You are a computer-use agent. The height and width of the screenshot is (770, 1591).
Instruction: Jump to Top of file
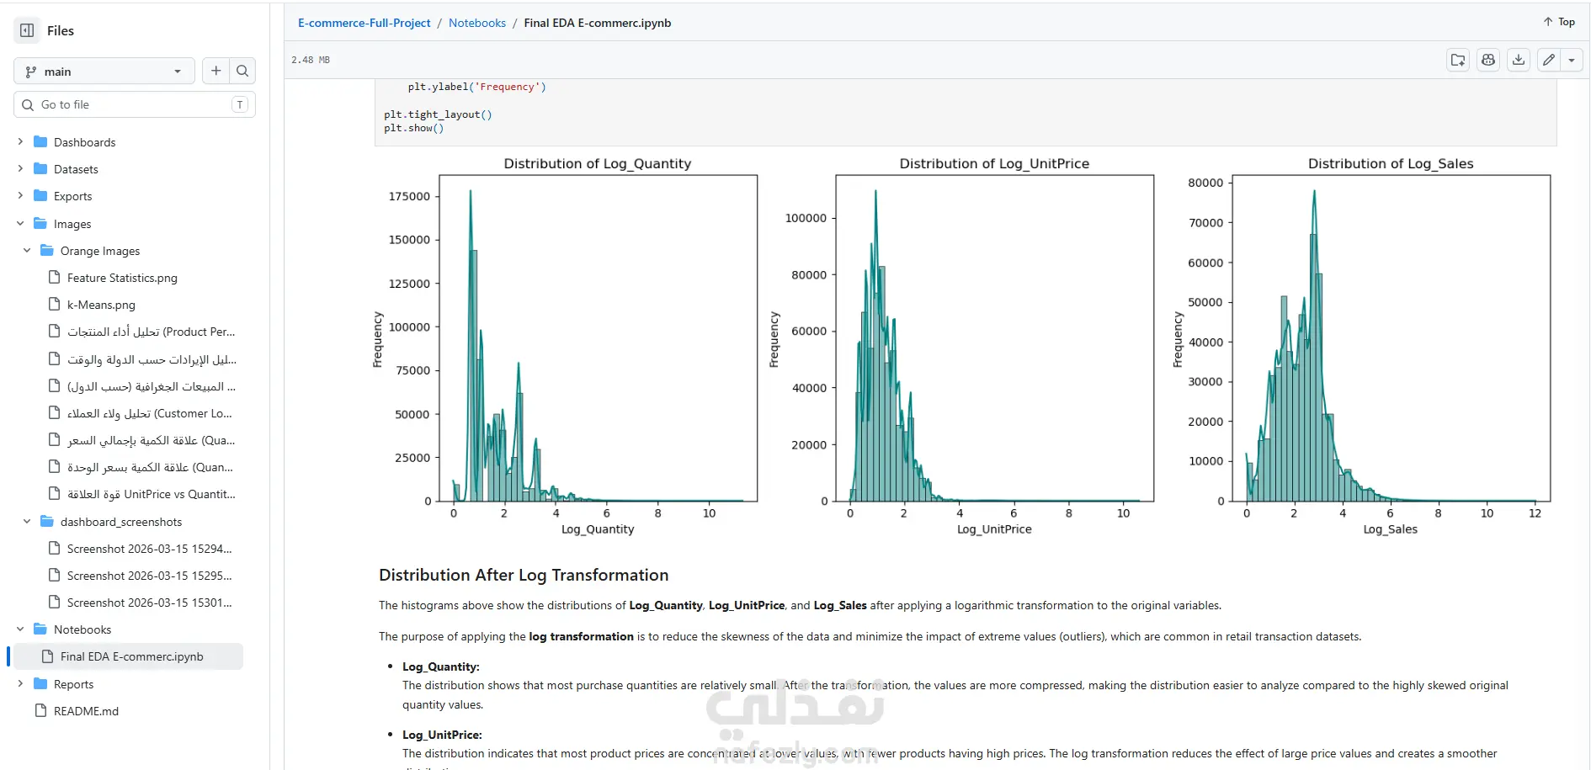coord(1559,22)
